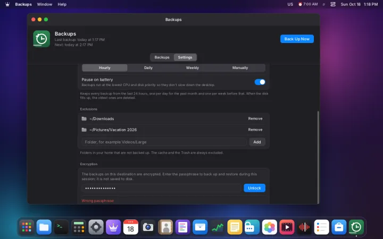Open the yellow Notes app in the dock
The width and height of the screenshot is (383, 239).
[235, 227]
